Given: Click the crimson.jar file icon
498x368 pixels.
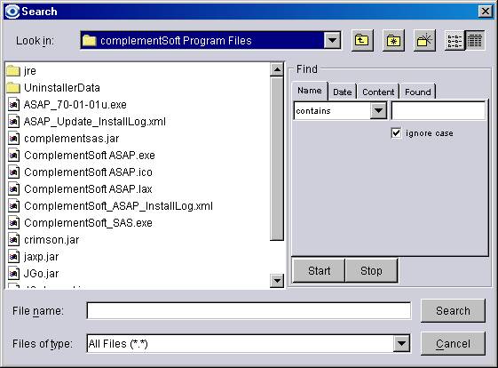Looking at the screenshot, I should coord(13,239).
